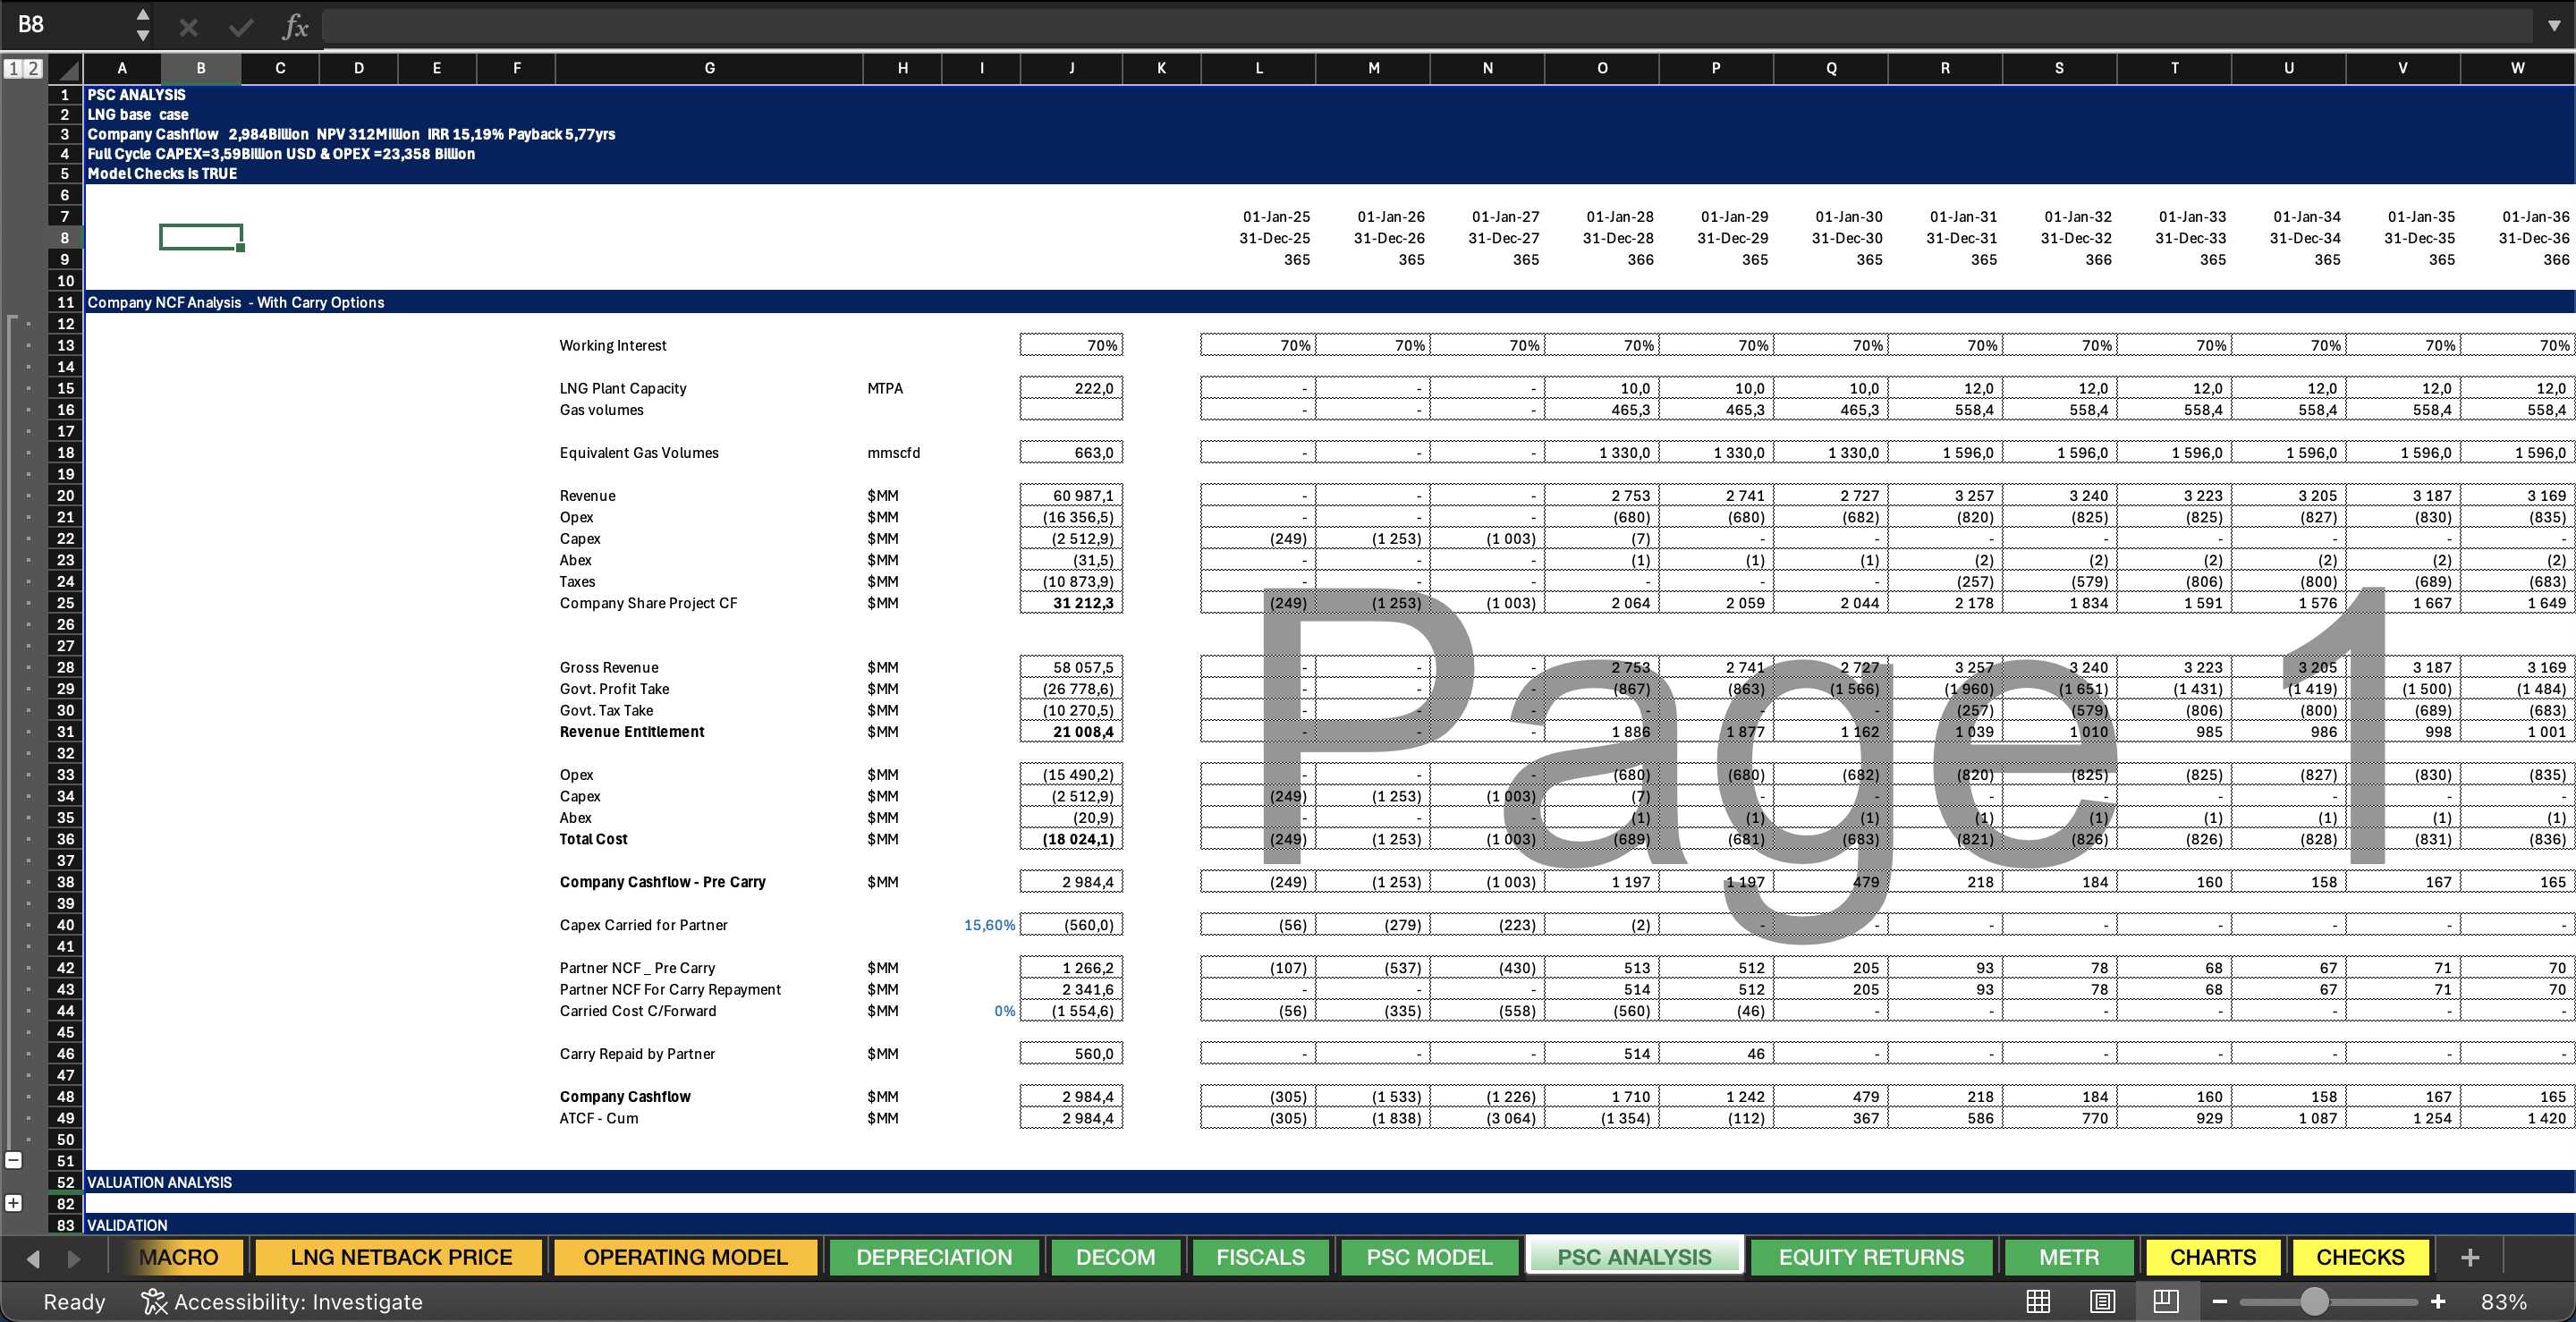This screenshot has height=1322, width=2576.
Task: Click the 0% carried cost rate cell
Action: [x=981, y=1011]
